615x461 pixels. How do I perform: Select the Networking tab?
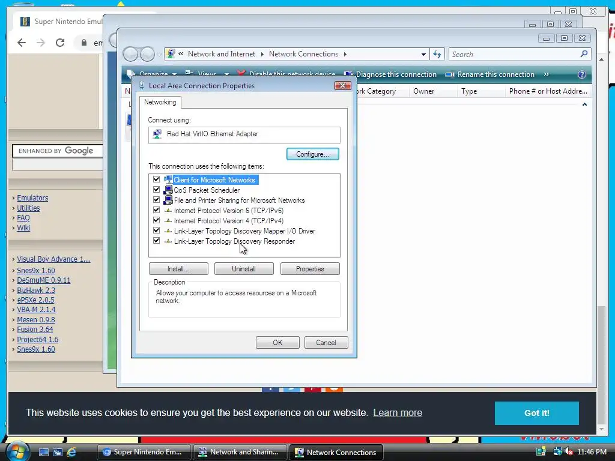pyautogui.click(x=160, y=102)
